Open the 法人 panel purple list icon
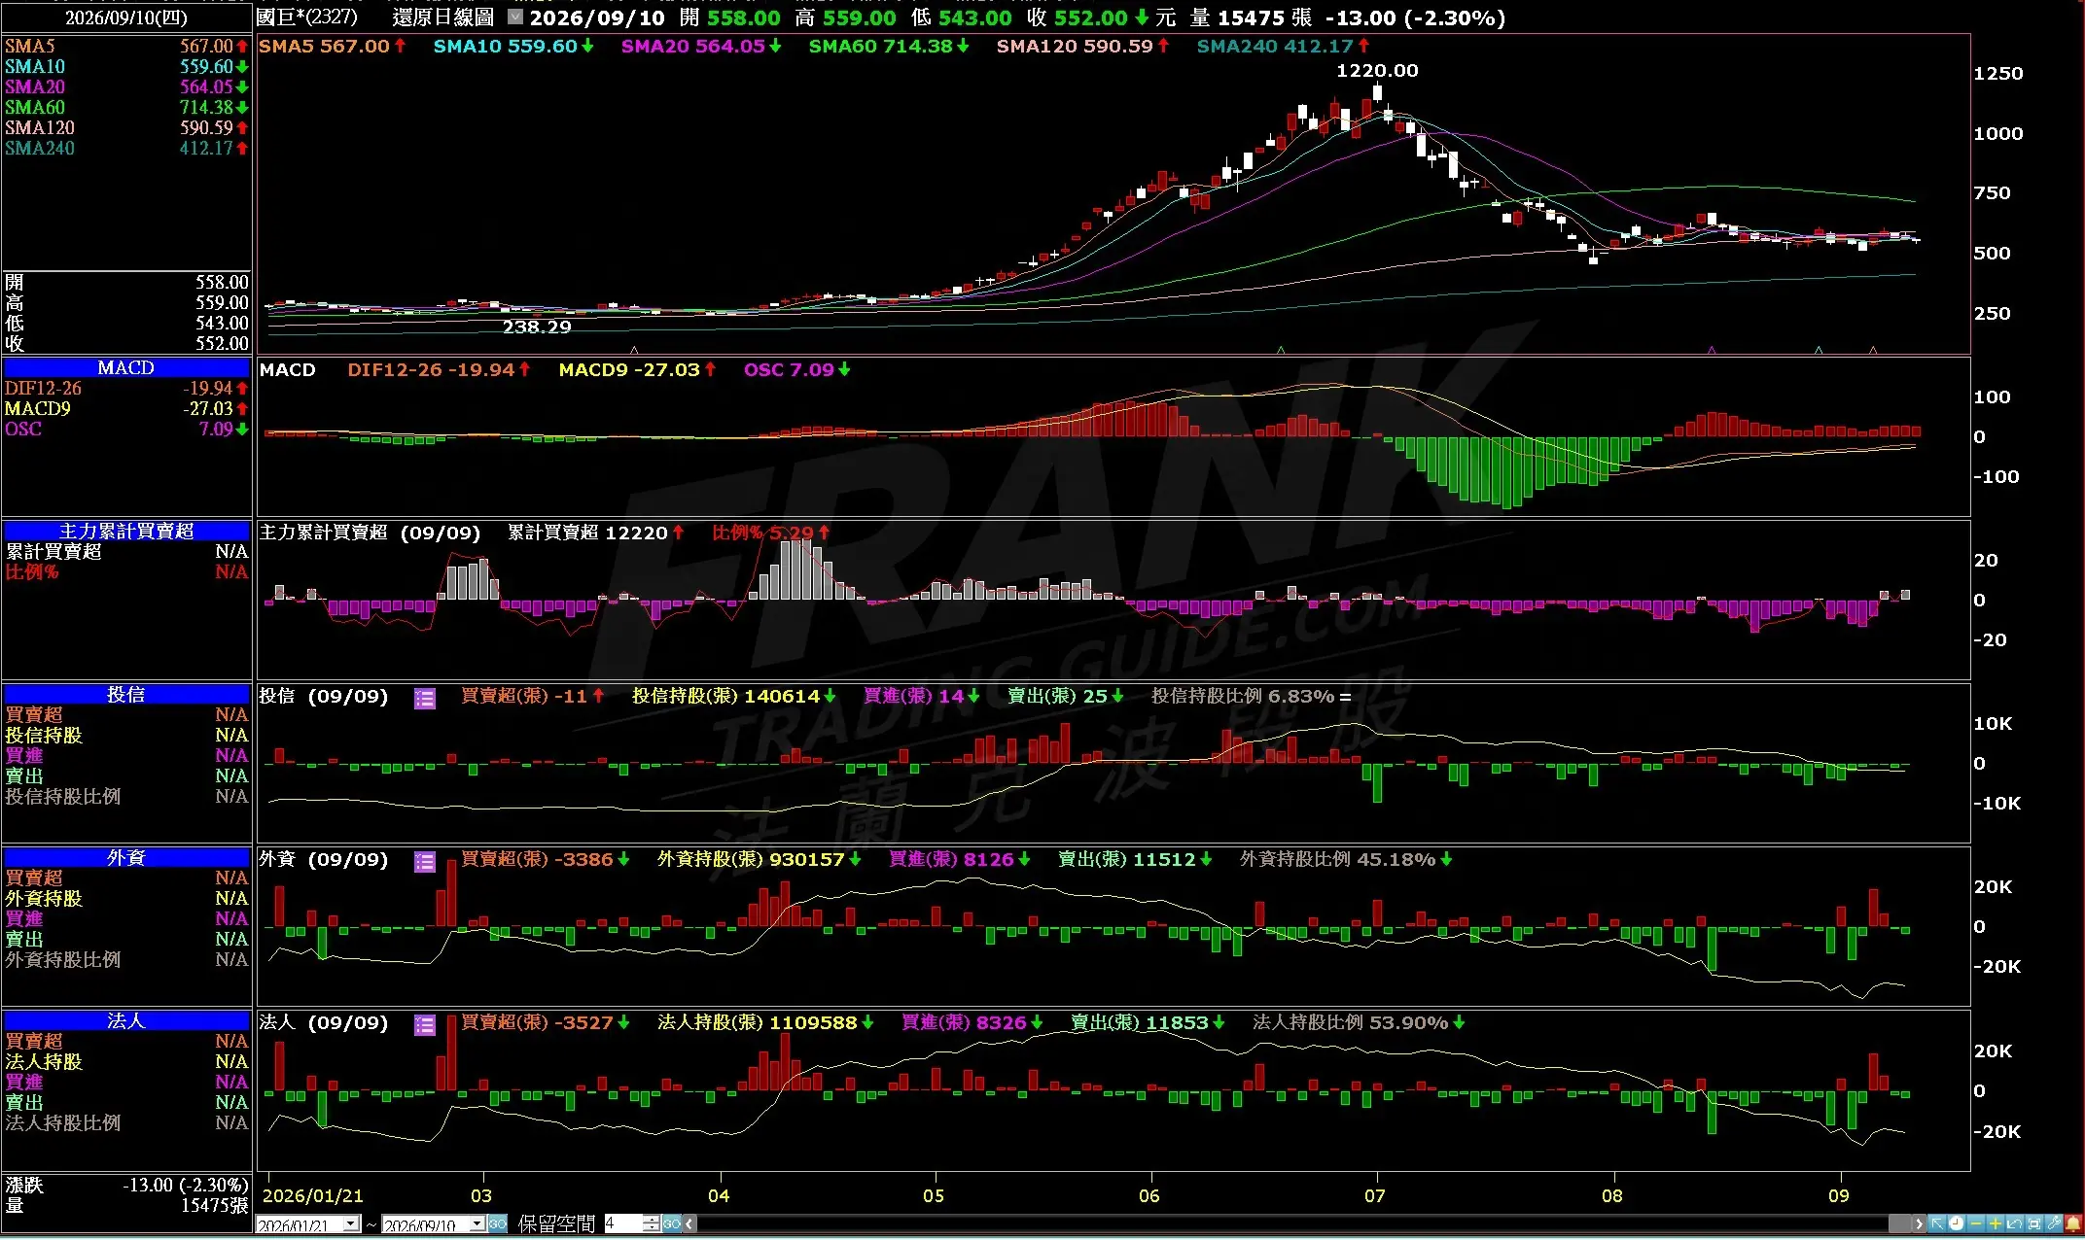 425,1024
